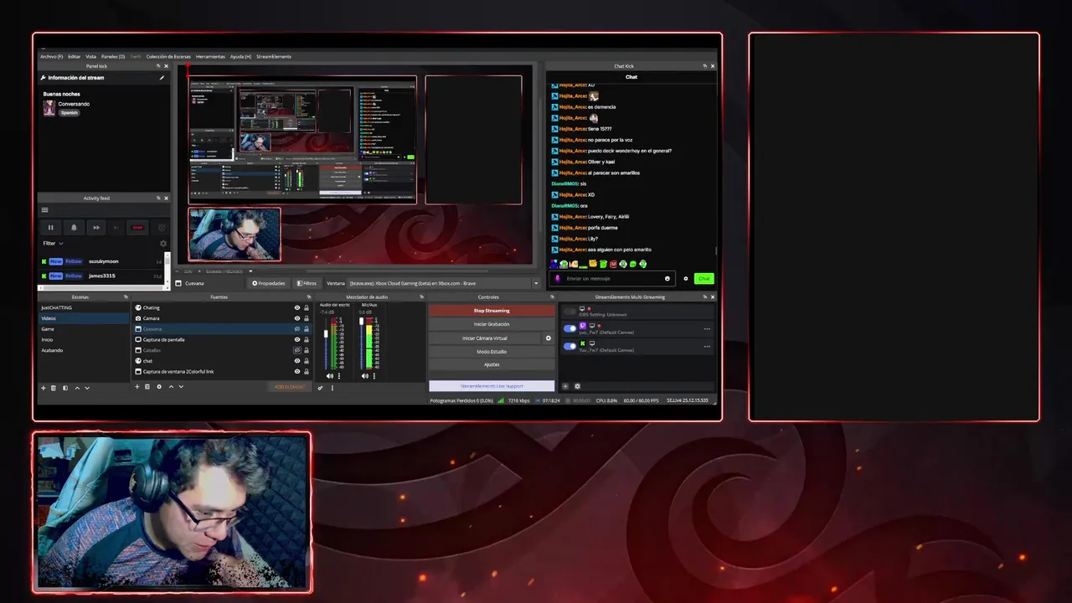Open Ajustes from Controles
1072x603 pixels.
492,364
